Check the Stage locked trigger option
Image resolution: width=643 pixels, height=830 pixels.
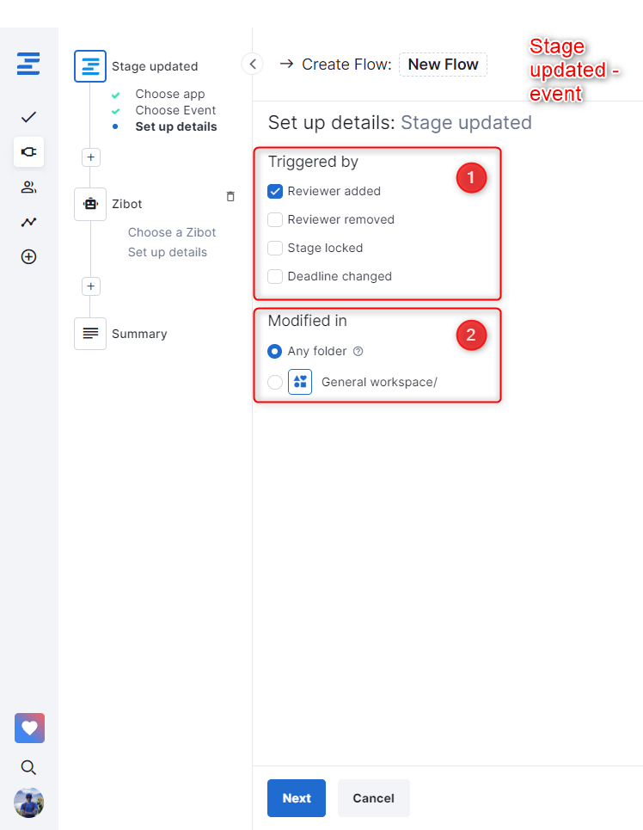tap(275, 248)
